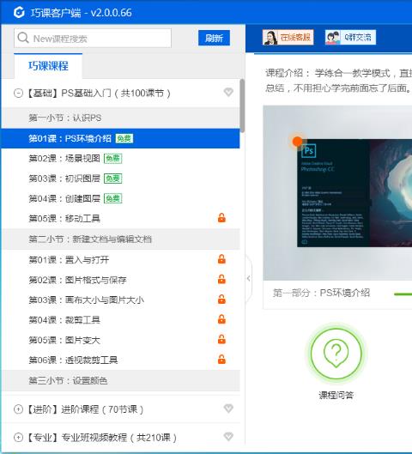Screen dimensions: 412x454
Task: Select lesson 第03课：画布大小与图片大小
Action: (x=120, y=300)
